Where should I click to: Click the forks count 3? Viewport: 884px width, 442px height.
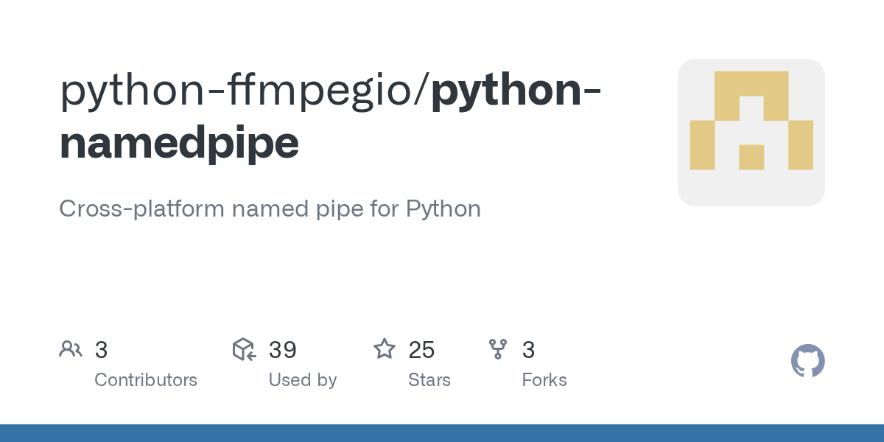528,350
